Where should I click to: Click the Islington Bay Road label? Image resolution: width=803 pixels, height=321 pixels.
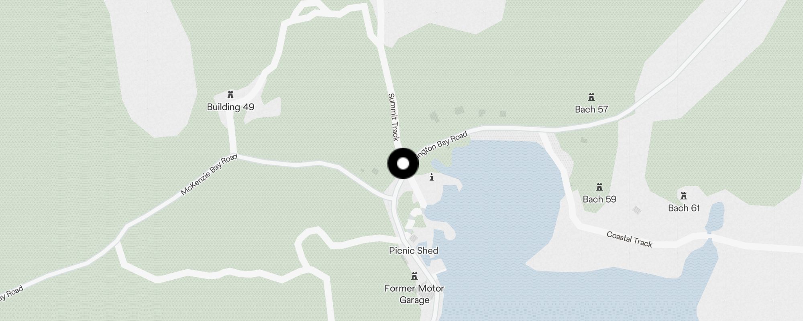(442, 145)
